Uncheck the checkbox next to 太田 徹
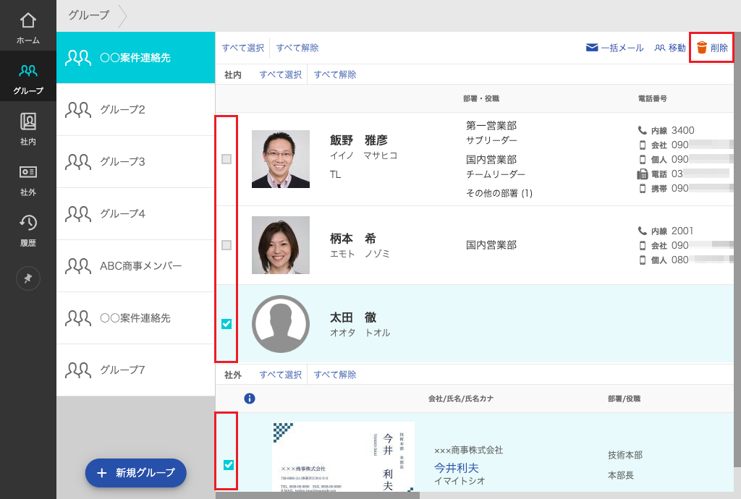 [x=226, y=323]
